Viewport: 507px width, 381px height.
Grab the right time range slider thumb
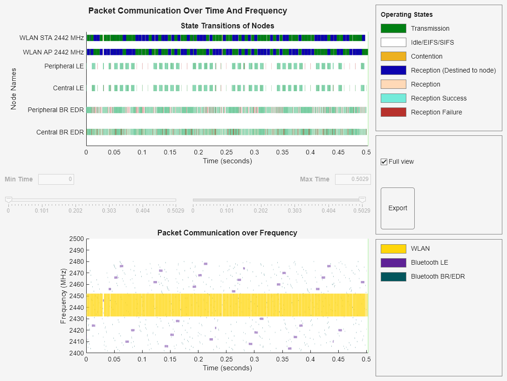(363, 199)
